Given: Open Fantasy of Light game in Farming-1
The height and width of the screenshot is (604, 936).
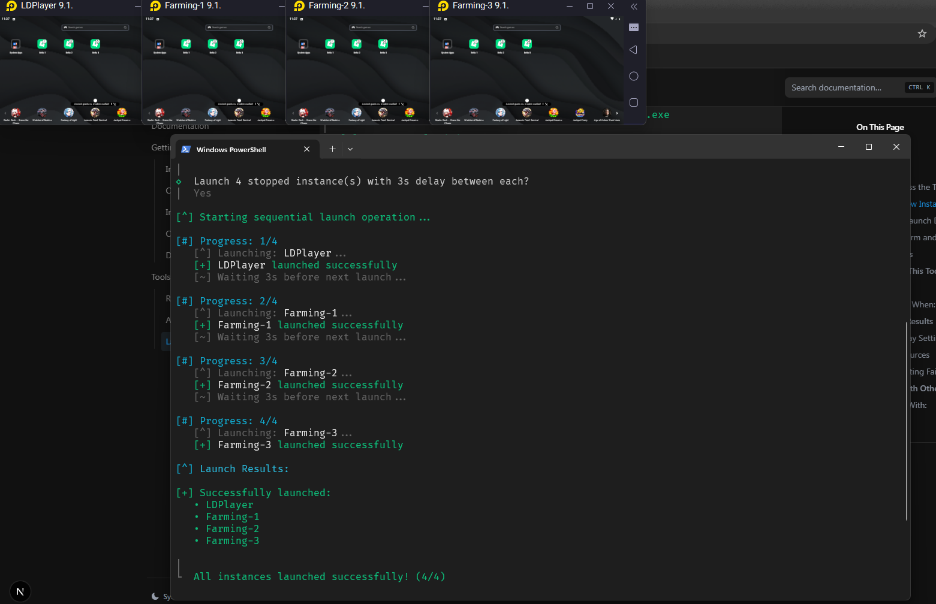Looking at the screenshot, I should 213,113.
